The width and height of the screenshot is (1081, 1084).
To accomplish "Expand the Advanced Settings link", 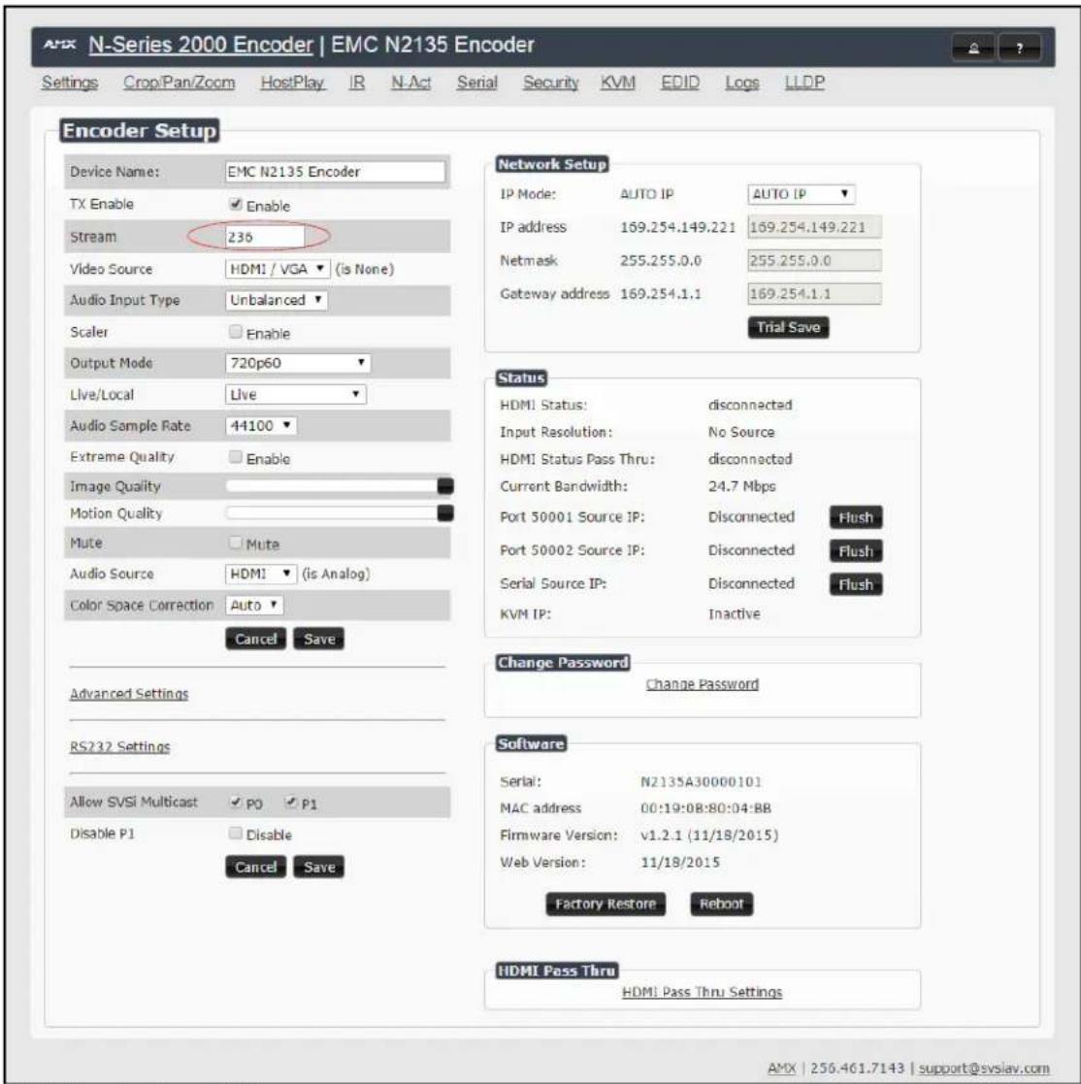I will (x=129, y=694).
